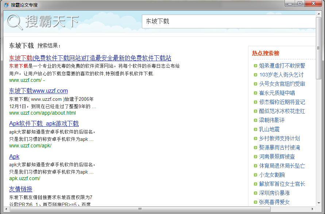This screenshot has width=325, height=214.
Task: Click the green bullet icon beside 深圳房价暴涨
Action: [x=255, y=193]
